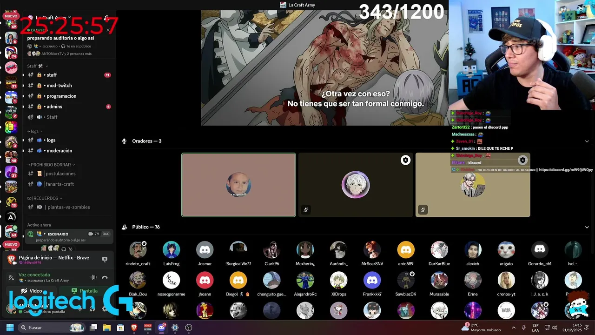Open Clark96's avatar
Viewport: 595px width, 335px height.
(x=272, y=250)
